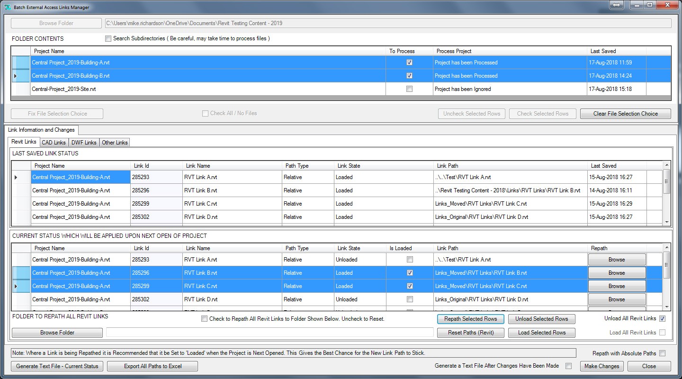Viewport: 682px width, 379px height.
Task: Click Browse Folder under Folder to Repath
Action: tap(57, 333)
